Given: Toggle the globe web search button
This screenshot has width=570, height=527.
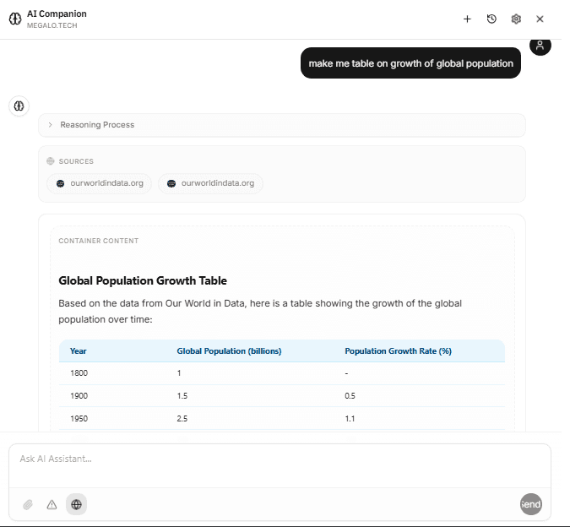Looking at the screenshot, I should coord(77,504).
